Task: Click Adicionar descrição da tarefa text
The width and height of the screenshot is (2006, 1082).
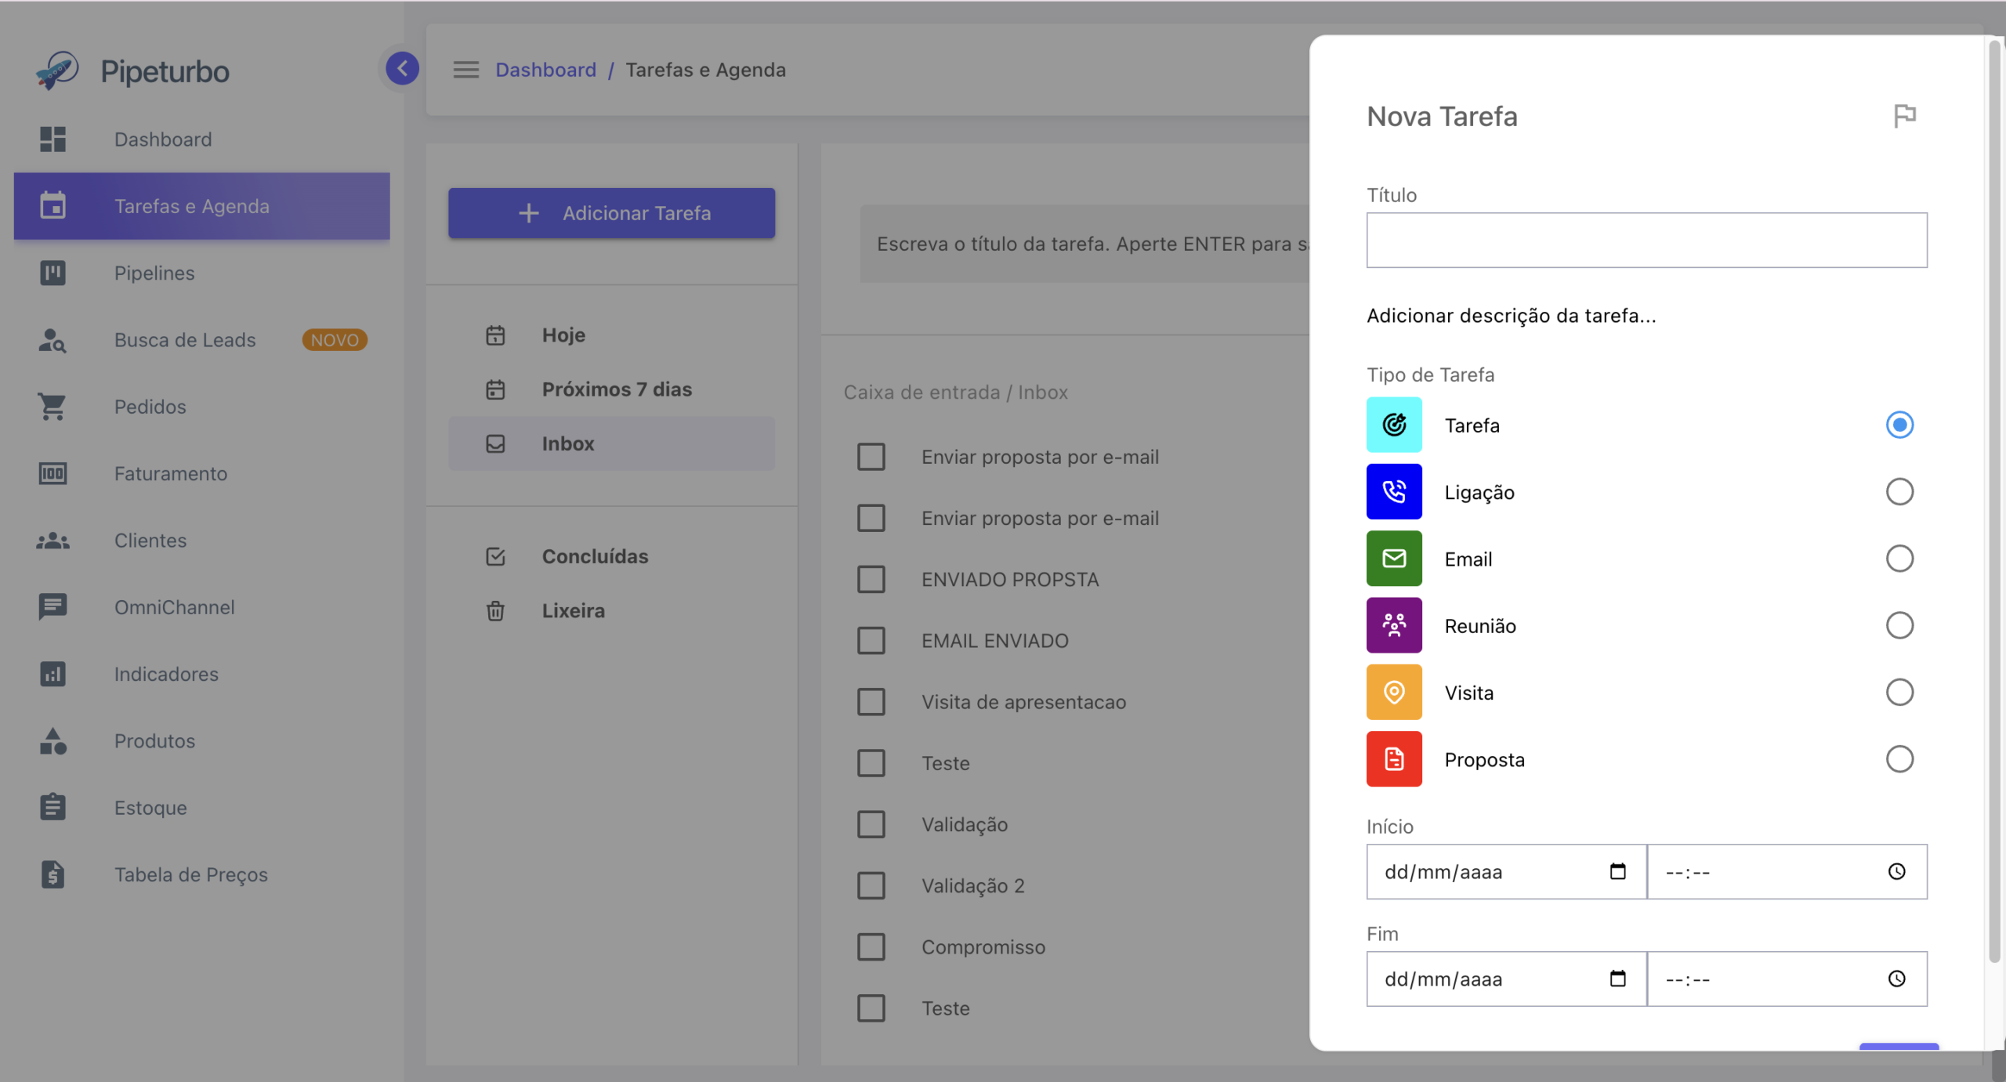Action: tap(1511, 315)
